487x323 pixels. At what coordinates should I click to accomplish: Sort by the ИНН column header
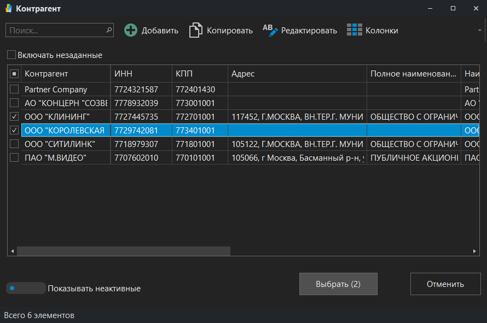[x=141, y=74]
